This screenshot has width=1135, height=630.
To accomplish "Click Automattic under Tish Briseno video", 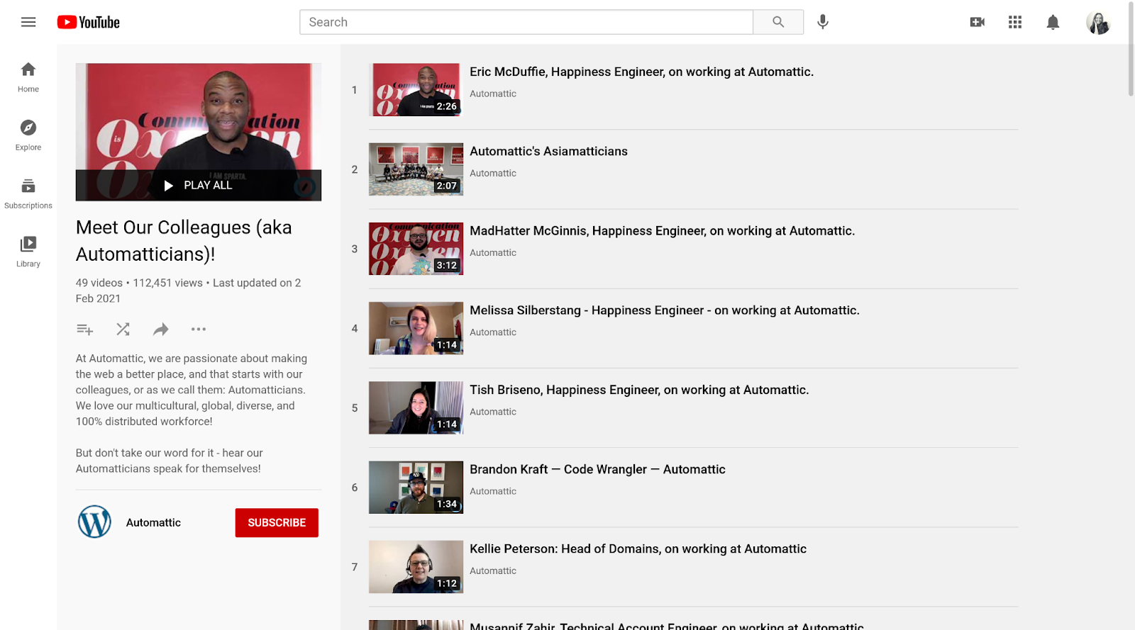I will point(493,412).
